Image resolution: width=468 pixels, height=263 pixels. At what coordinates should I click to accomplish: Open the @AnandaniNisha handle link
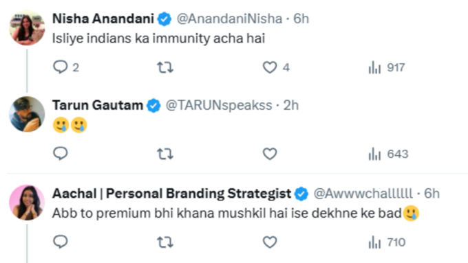point(229,19)
